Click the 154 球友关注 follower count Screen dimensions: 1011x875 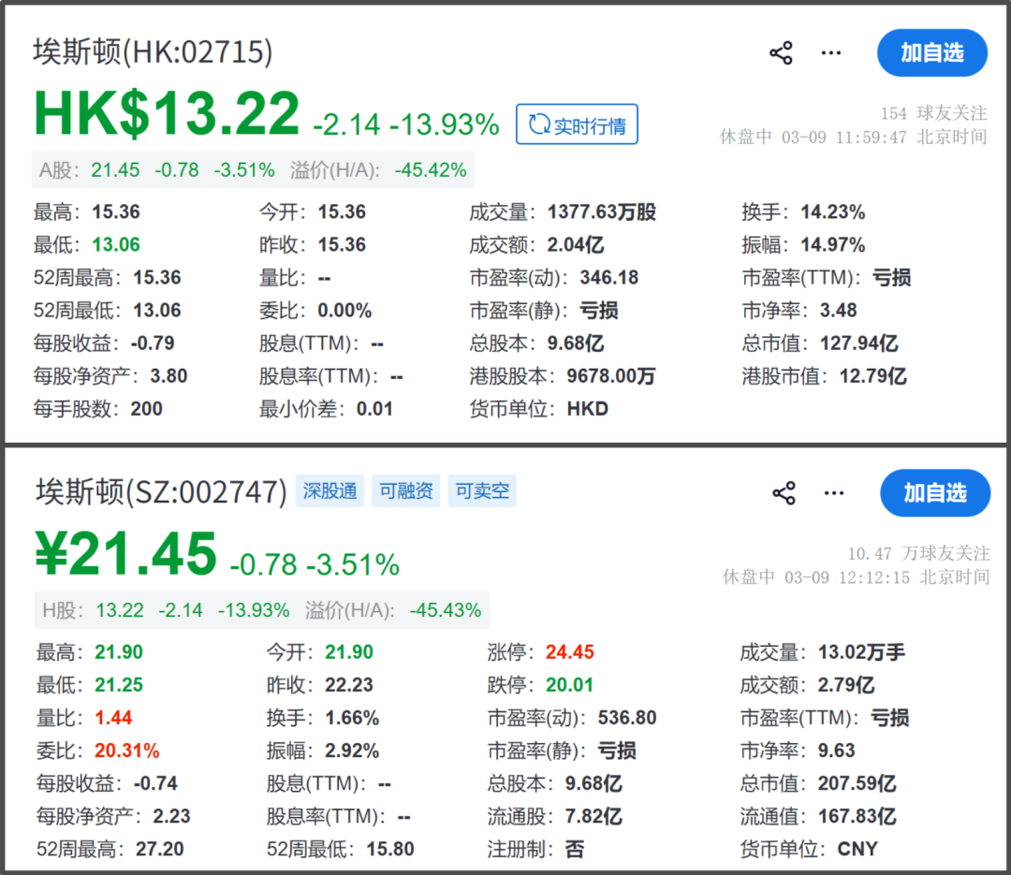[x=932, y=113]
